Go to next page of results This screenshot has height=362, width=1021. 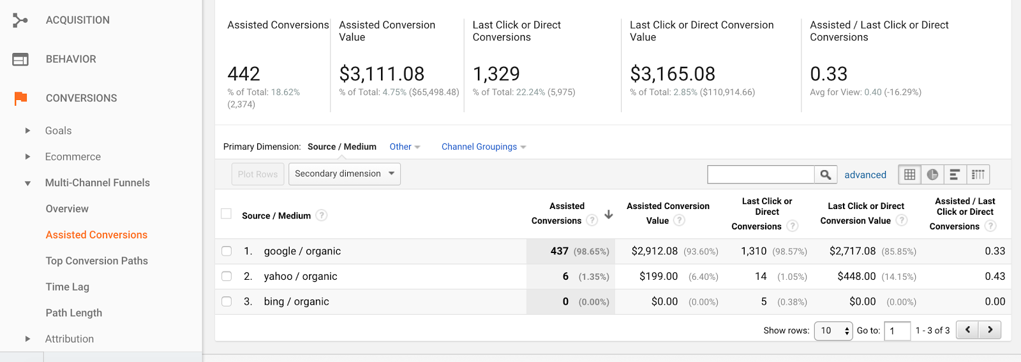pos(990,330)
